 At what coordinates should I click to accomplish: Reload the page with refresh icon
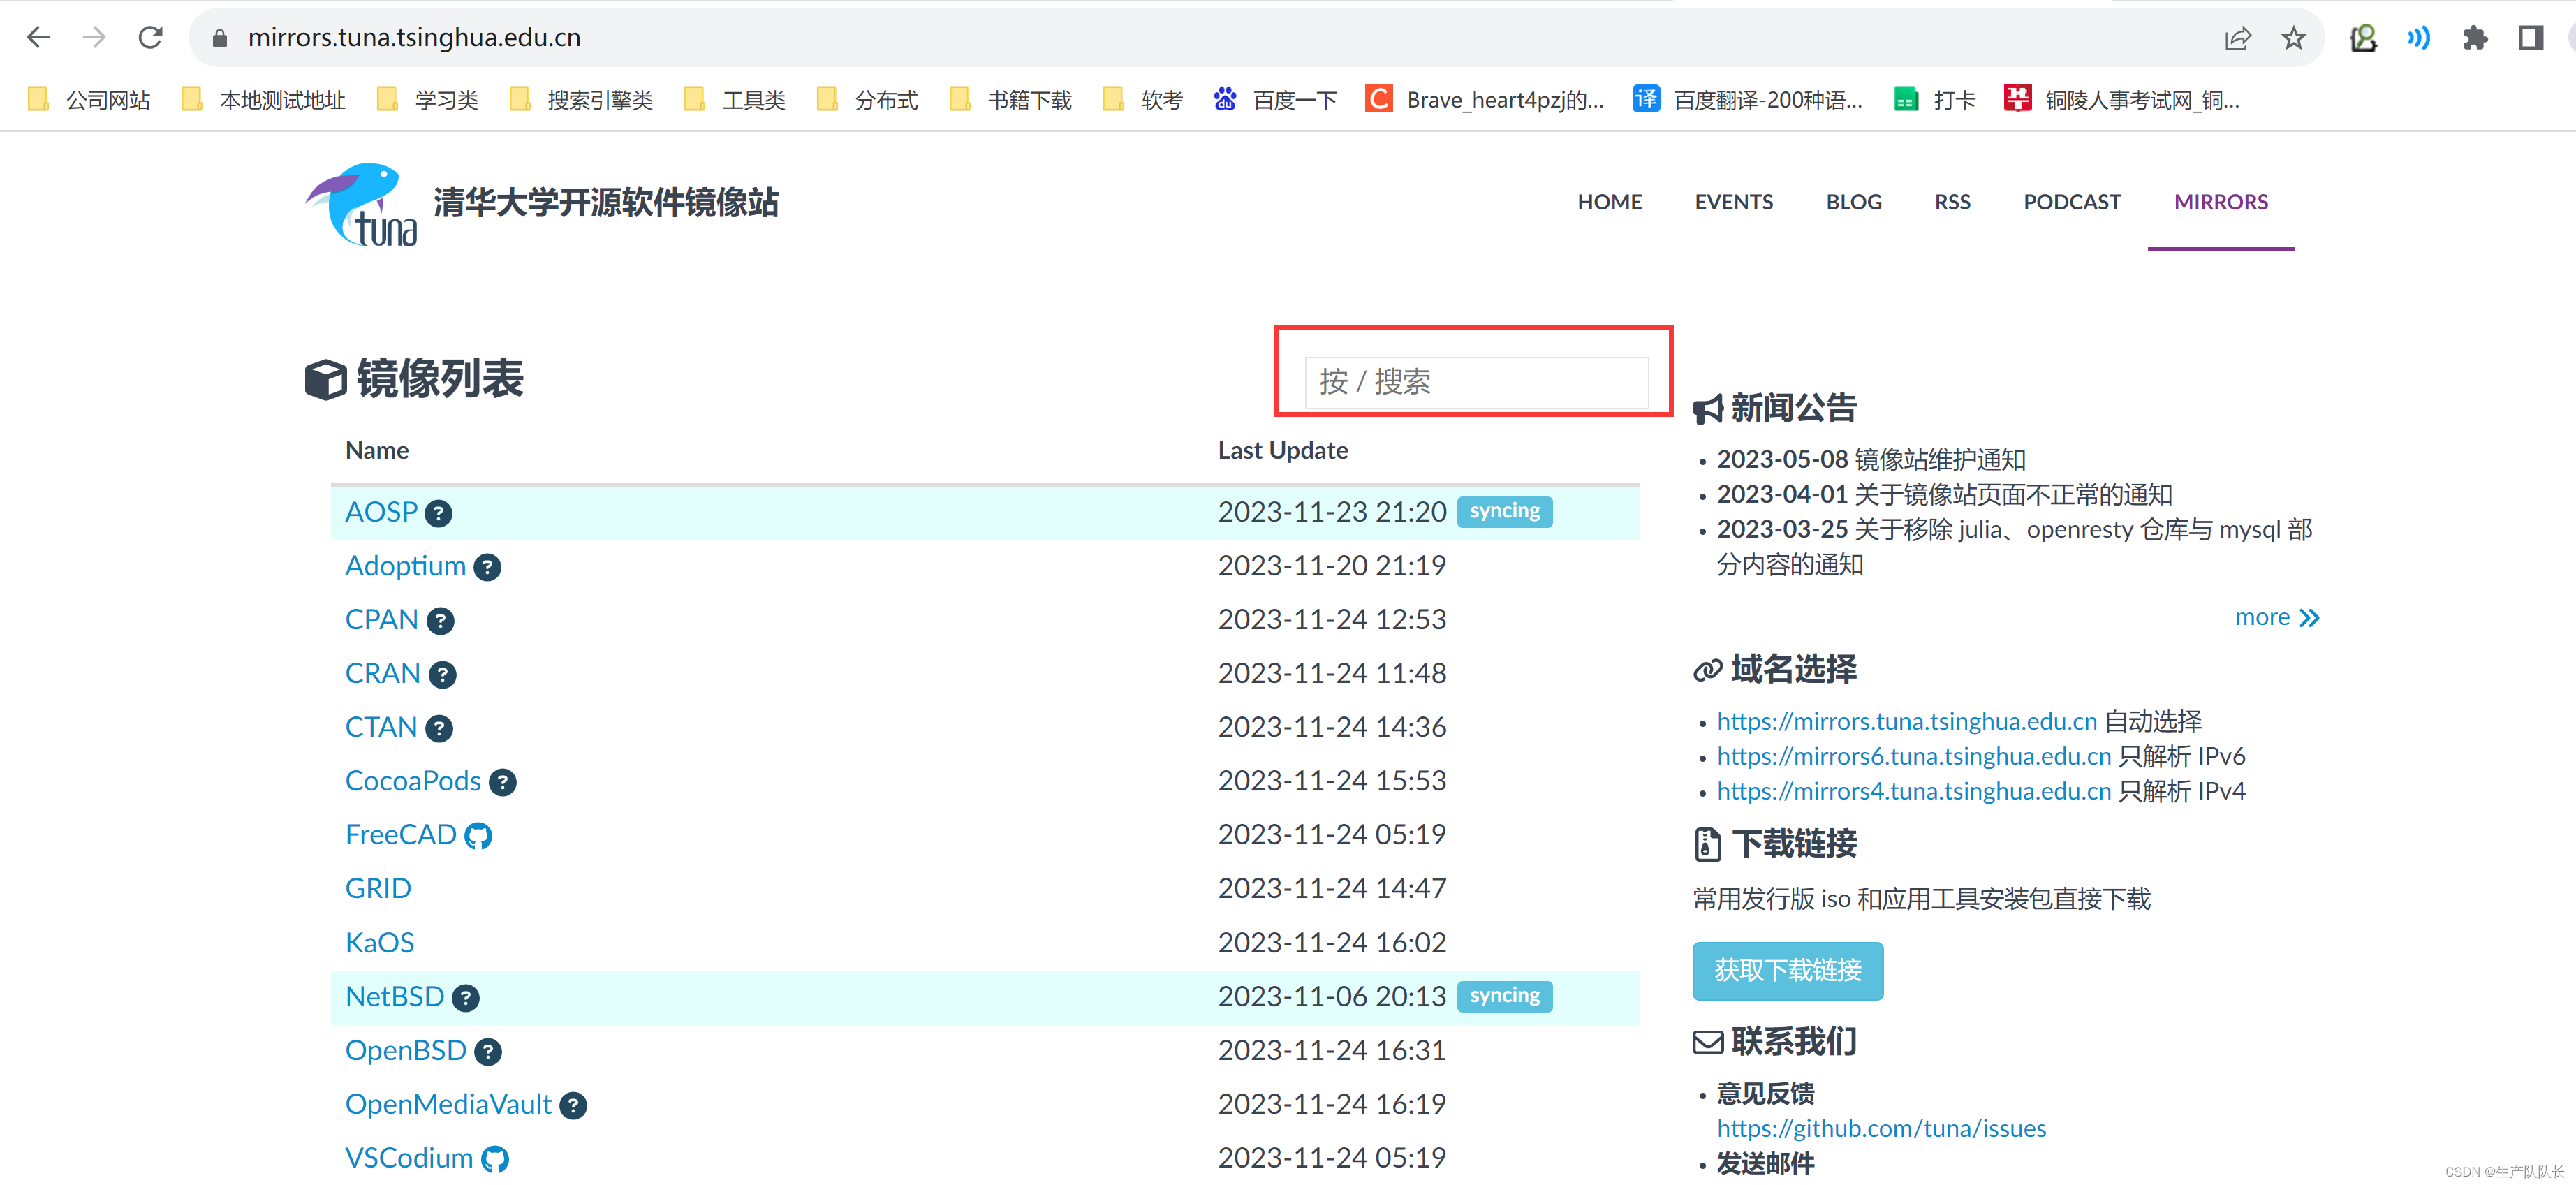coord(150,38)
